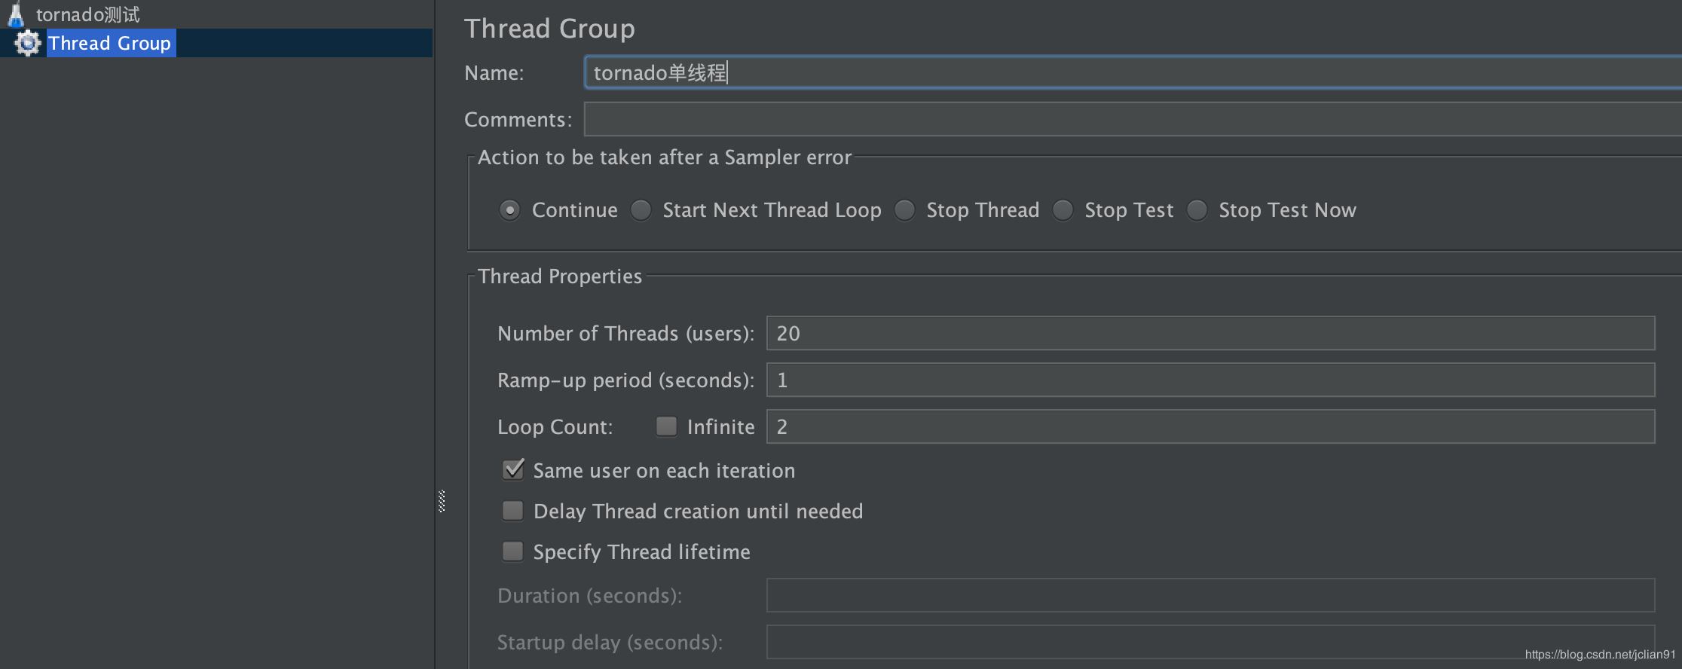Click the Duration (seconds) field
Screen dimensions: 1682x669
click(x=1210, y=595)
